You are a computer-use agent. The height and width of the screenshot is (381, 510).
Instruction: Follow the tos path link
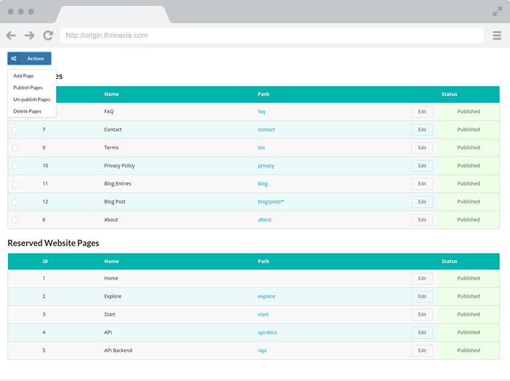click(x=261, y=148)
